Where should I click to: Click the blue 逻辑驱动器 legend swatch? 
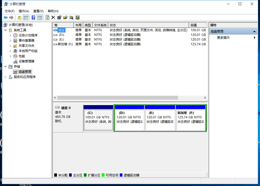click(x=121, y=175)
